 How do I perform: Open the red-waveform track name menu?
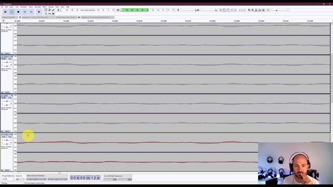tap(8, 135)
